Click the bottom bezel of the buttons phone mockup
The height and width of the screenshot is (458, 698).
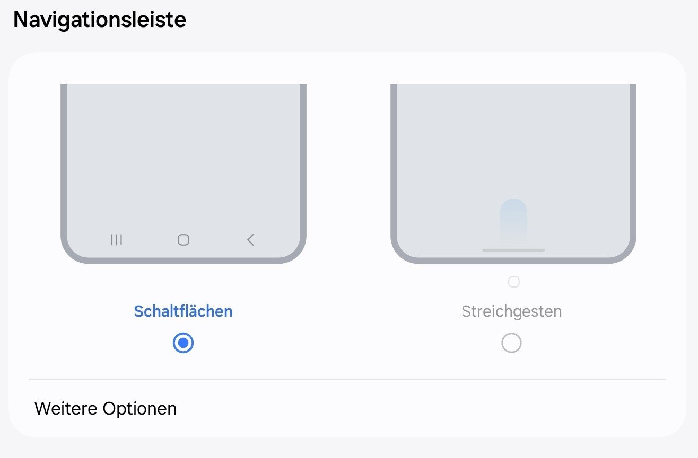click(x=184, y=261)
